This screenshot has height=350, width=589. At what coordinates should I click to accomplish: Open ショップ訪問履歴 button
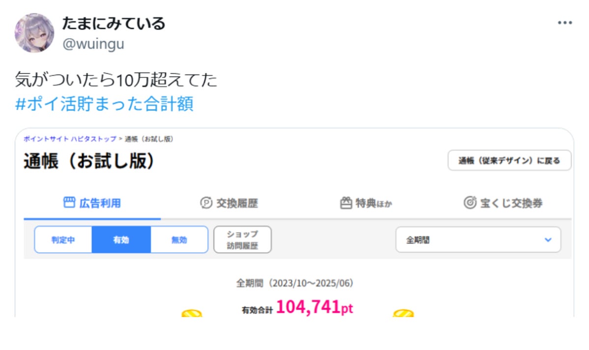tap(242, 240)
